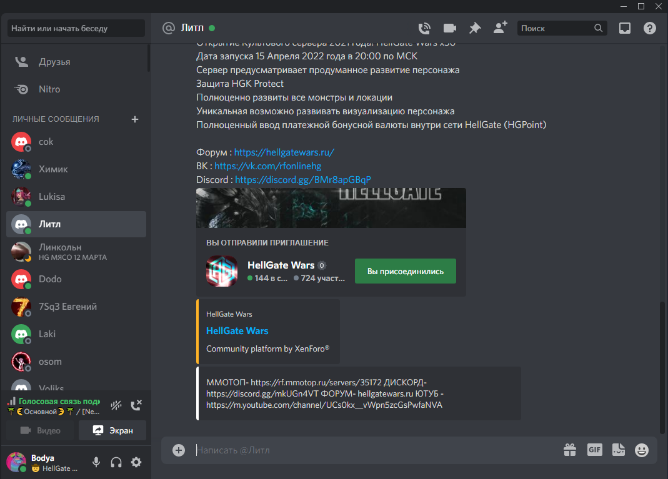Open User Settings gear
This screenshot has height=479, width=668.
coord(136,462)
